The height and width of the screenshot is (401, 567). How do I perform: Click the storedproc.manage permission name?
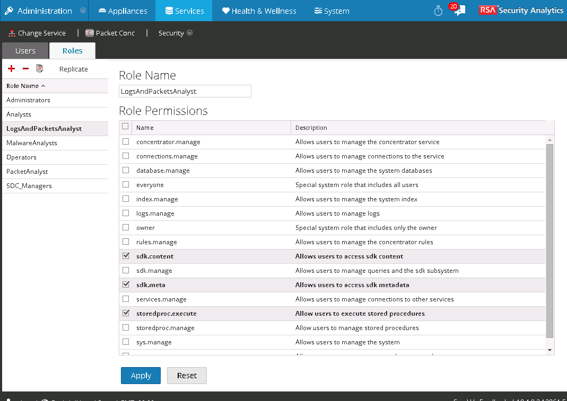(x=165, y=328)
